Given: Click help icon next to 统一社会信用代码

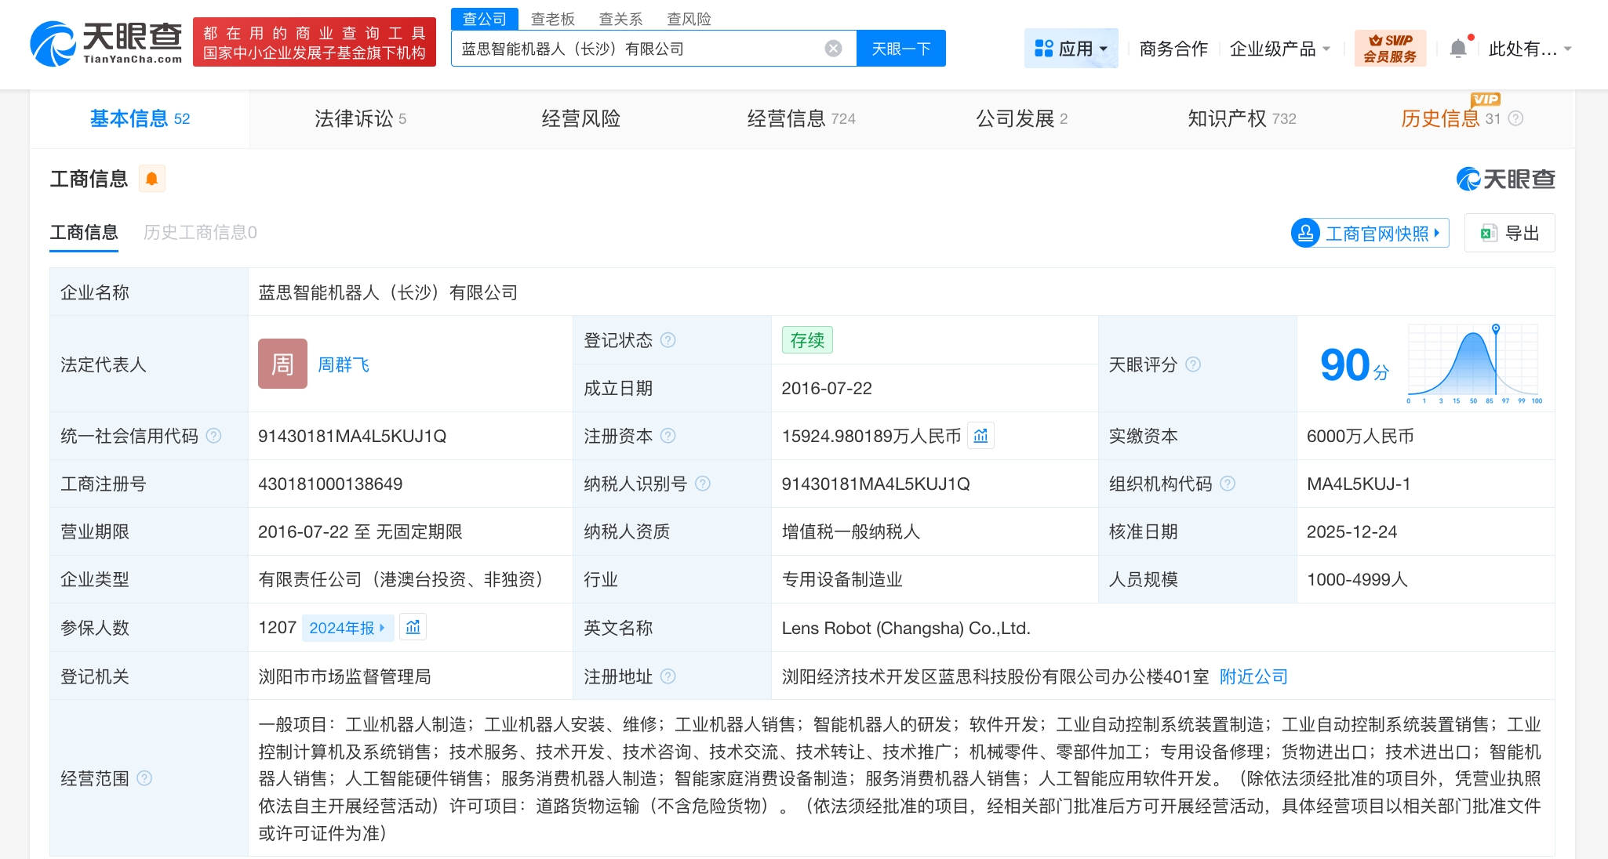Looking at the screenshot, I should click(x=213, y=436).
